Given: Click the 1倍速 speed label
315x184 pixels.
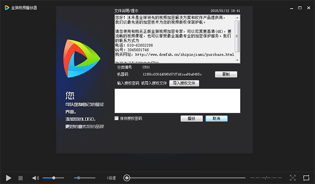Looking at the screenshot, I should click(x=111, y=178).
